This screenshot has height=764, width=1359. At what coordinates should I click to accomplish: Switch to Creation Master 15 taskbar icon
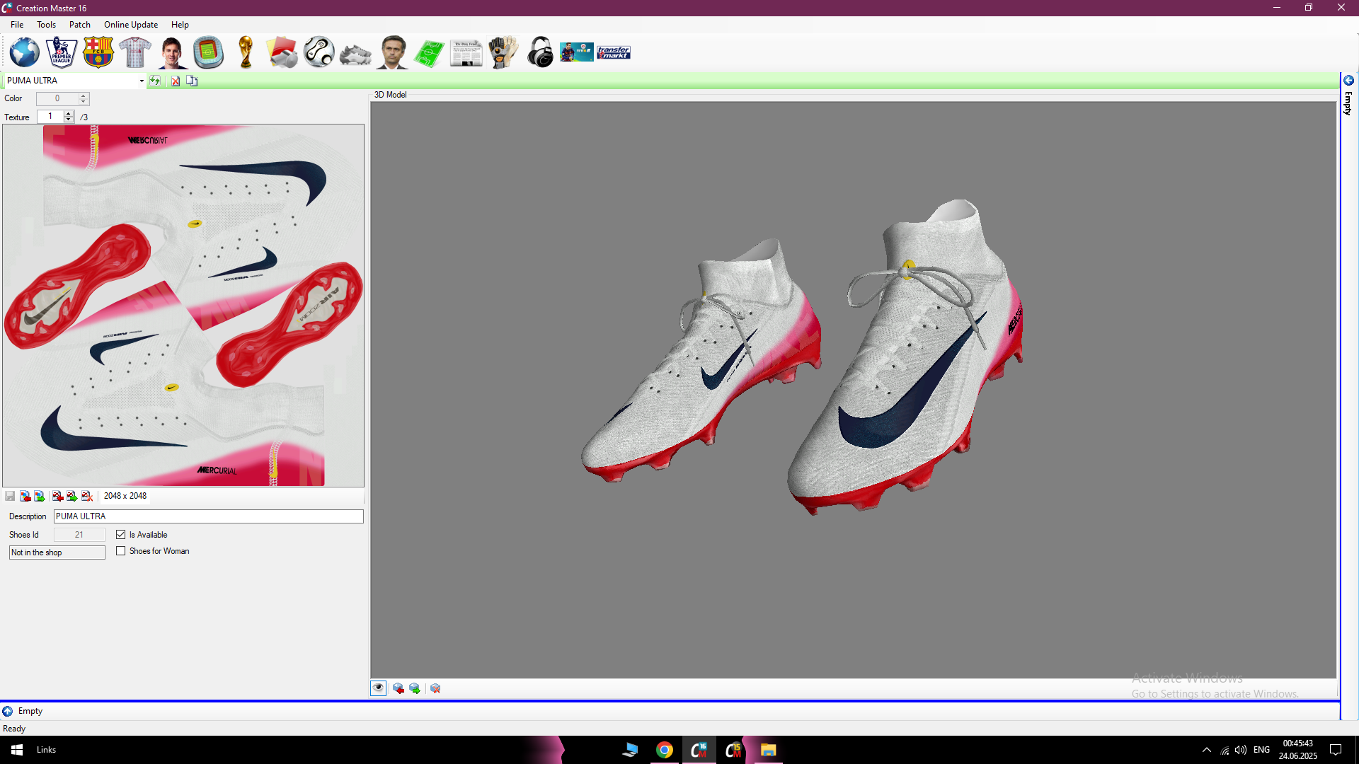click(x=733, y=750)
